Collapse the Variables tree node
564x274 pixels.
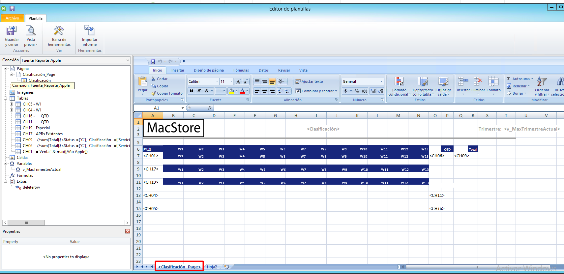pos(5,164)
